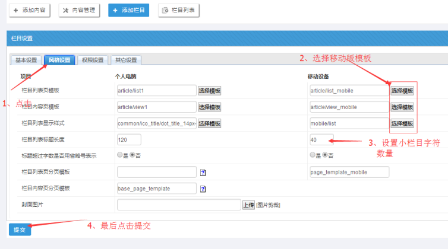This screenshot has height=249, width=448.
Task: Select 否 for mobile title ellipsis option
Action: point(324,155)
